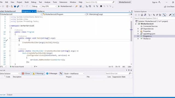
Task: Click the Save All icon
Action: [18, 7]
